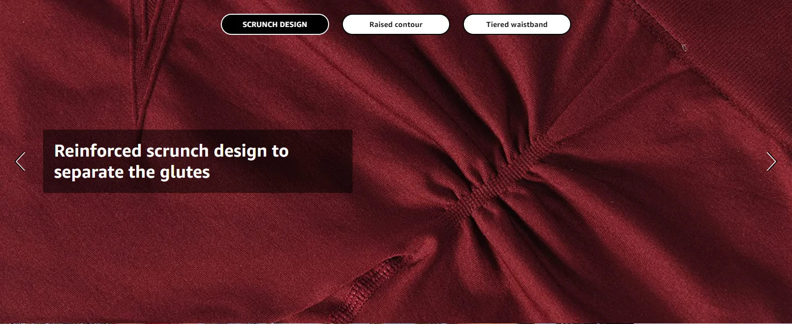The height and width of the screenshot is (324, 792).
Task: Advance to next slide with right arrow
Action: point(771,162)
